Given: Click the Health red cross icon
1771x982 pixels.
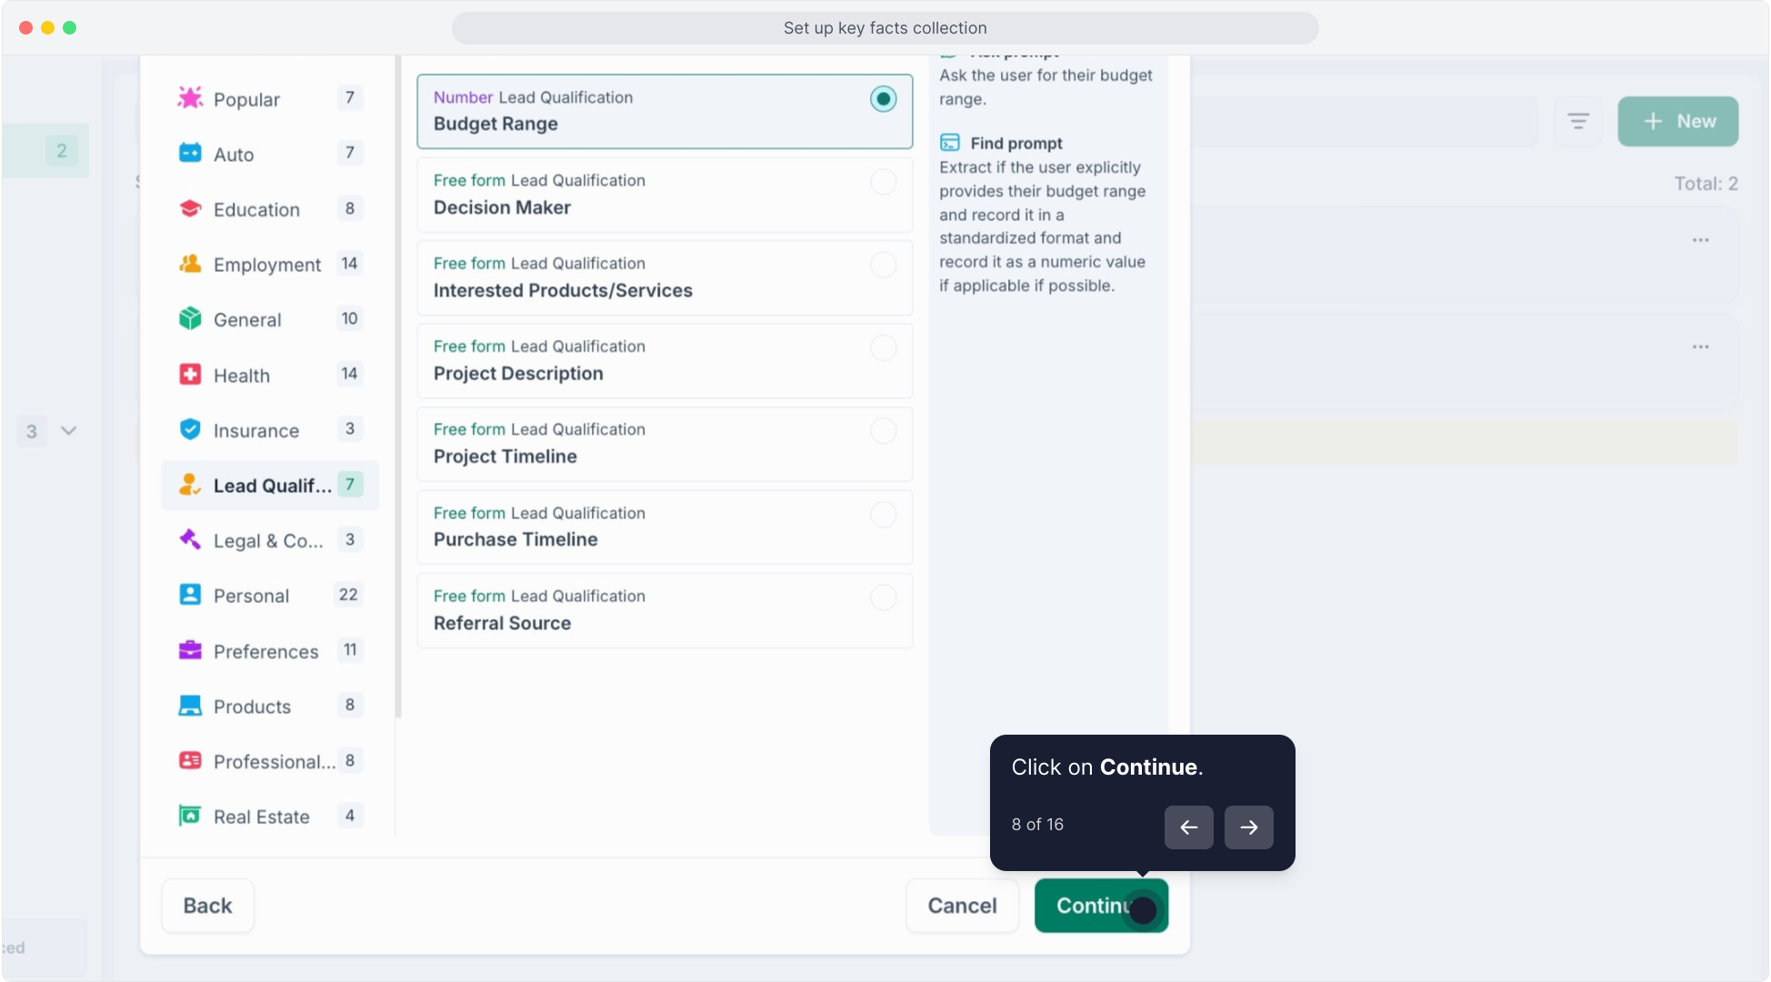Looking at the screenshot, I should pyautogui.click(x=190, y=375).
